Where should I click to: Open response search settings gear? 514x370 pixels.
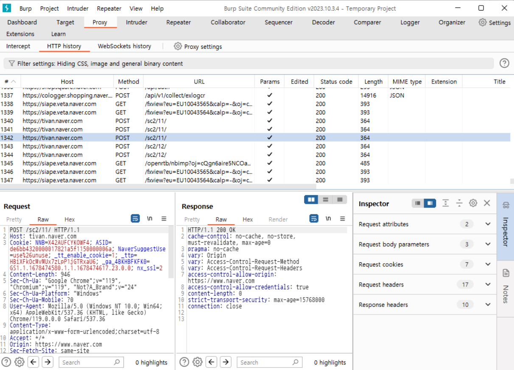pyautogui.click(x=197, y=362)
